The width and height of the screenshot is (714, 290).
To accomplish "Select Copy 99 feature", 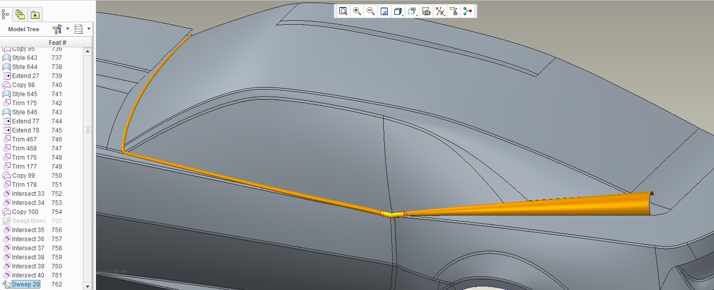I will pyautogui.click(x=24, y=176).
